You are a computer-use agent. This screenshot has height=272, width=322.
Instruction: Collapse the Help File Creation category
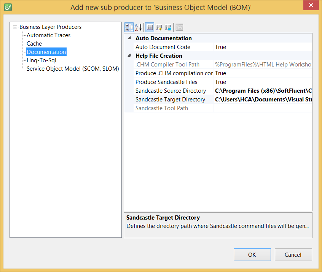[129, 56]
